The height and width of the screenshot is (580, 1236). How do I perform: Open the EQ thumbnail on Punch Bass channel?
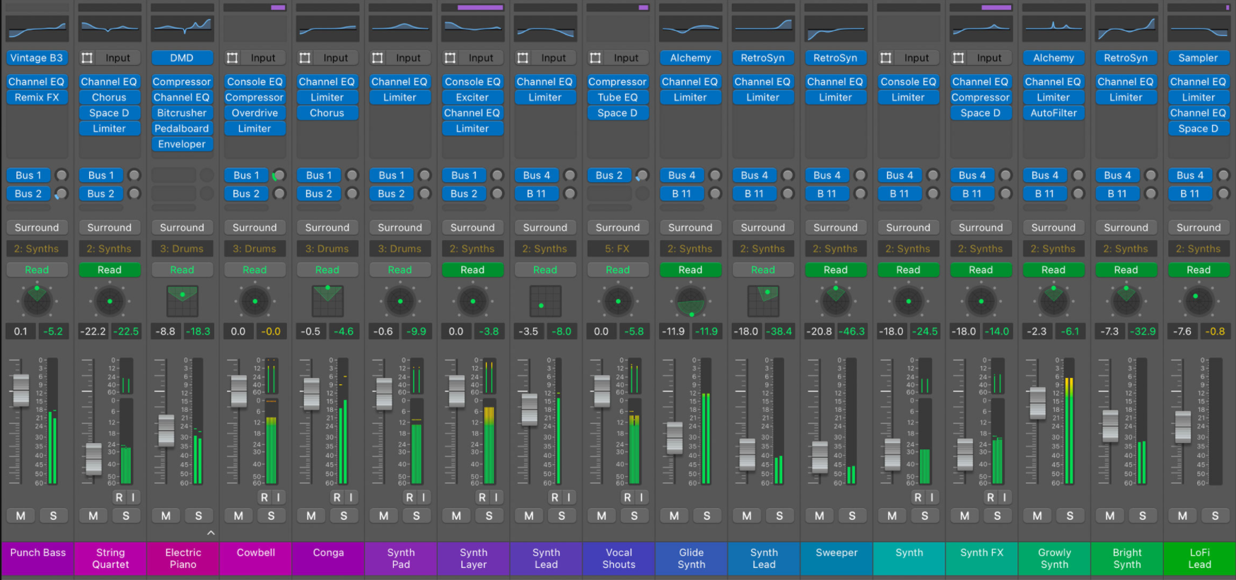37,29
